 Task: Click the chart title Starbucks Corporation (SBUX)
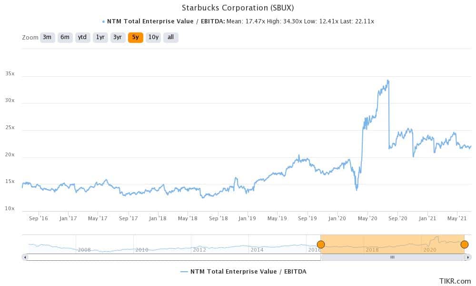(x=238, y=8)
